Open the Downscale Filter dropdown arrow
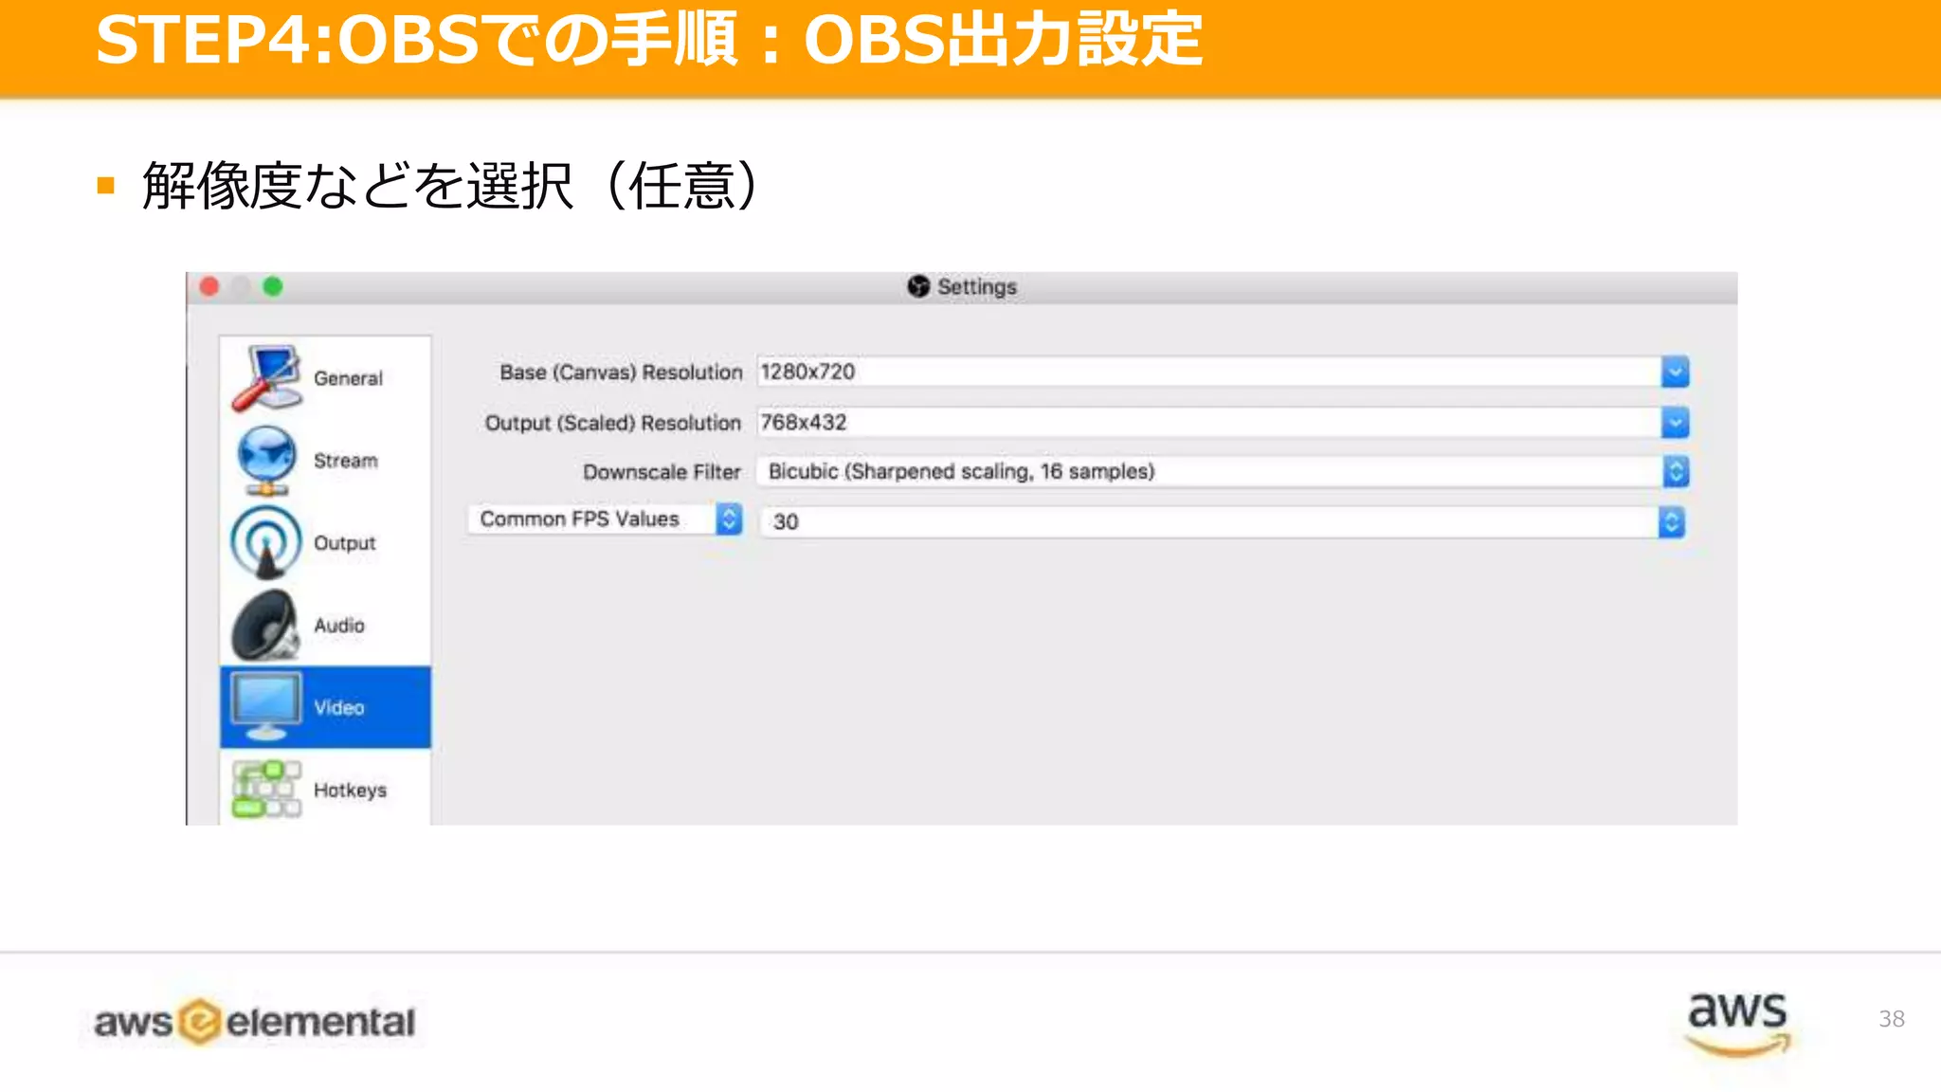1941x1092 pixels. 1675,471
